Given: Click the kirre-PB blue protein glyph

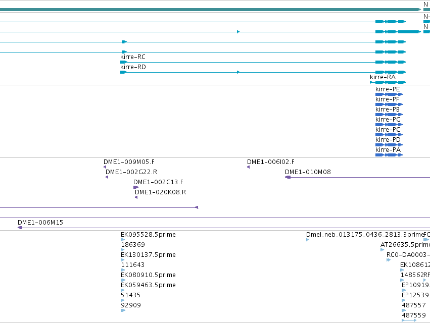Looking at the screenshot, I should [389, 115].
